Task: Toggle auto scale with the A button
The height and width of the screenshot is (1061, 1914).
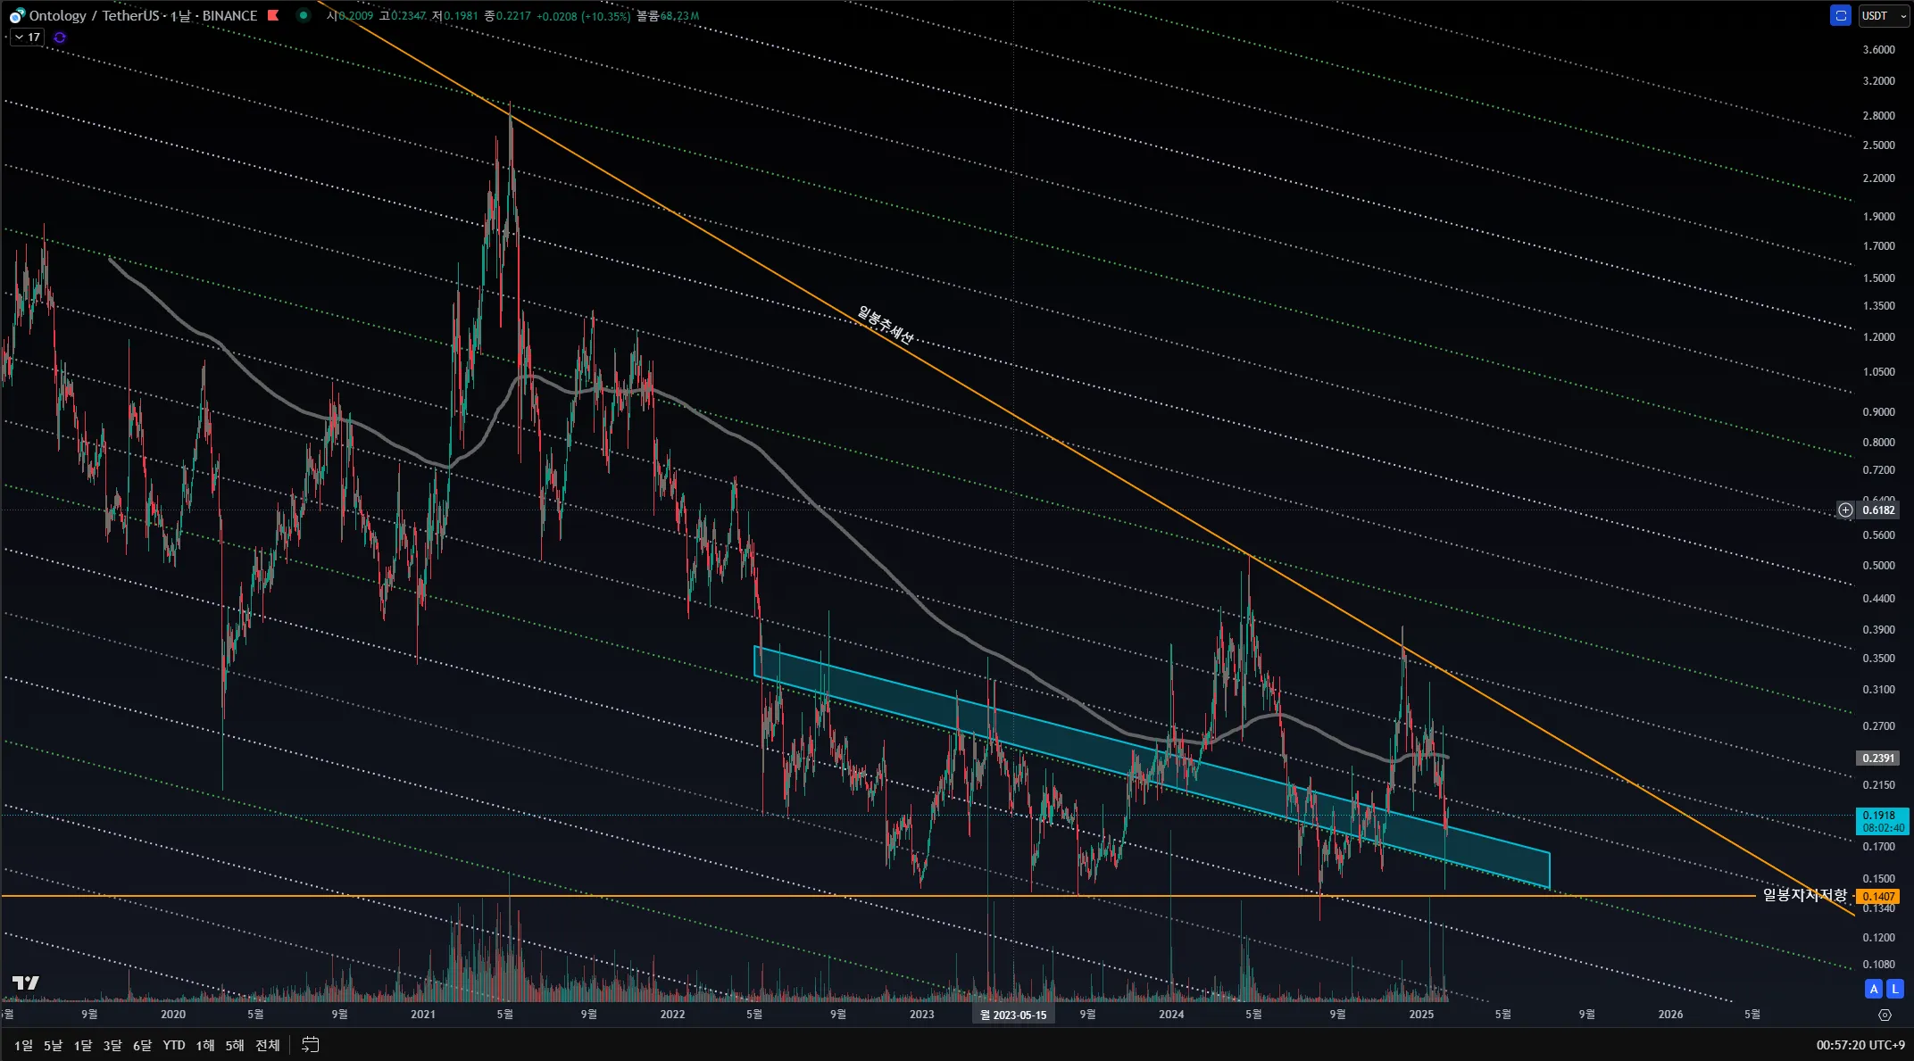Action: click(1874, 989)
